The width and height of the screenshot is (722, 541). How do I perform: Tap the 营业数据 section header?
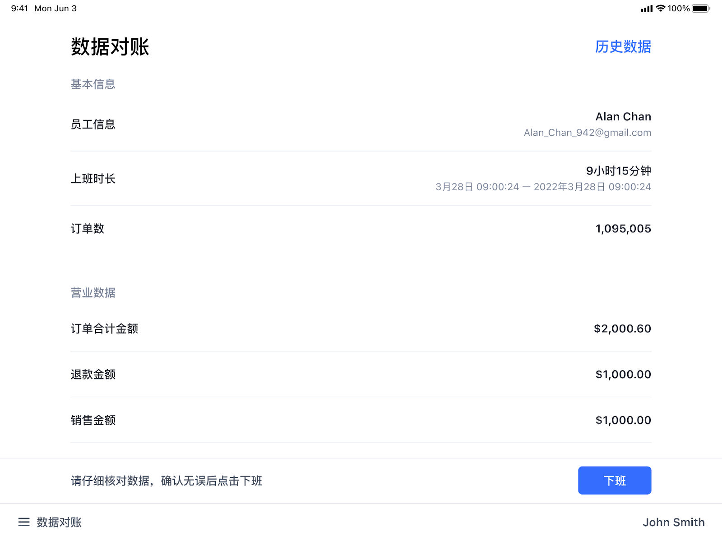pos(93,293)
